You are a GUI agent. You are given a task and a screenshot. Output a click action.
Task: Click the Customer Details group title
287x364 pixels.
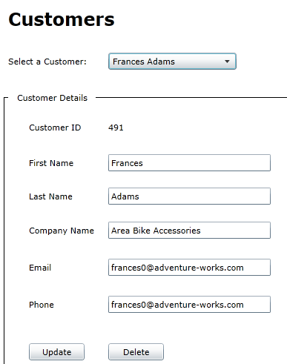pyautogui.click(x=53, y=98)
